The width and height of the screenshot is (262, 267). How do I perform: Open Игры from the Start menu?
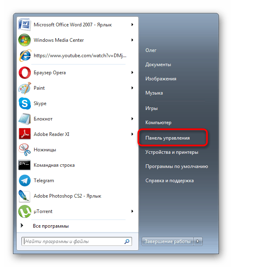[x=152, y=108]
